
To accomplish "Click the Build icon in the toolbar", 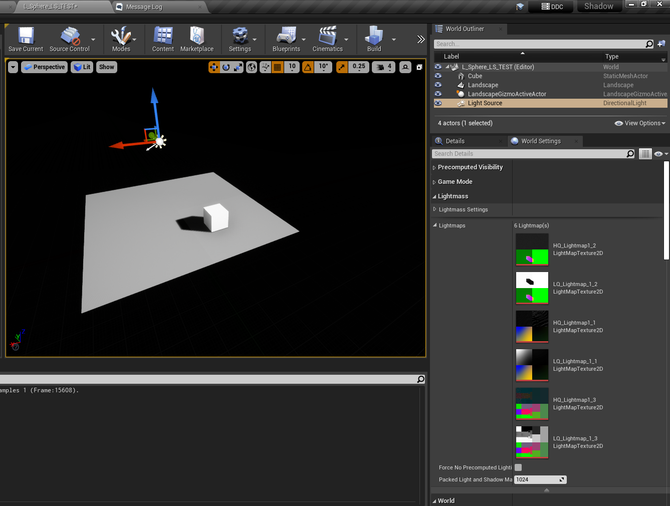I will point(374,37).
